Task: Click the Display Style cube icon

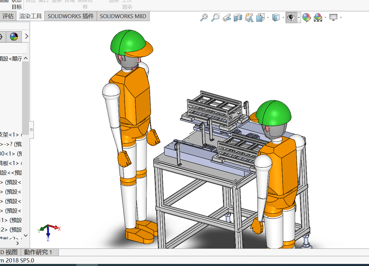Action: pyautogui.click(x=276, y=18)
